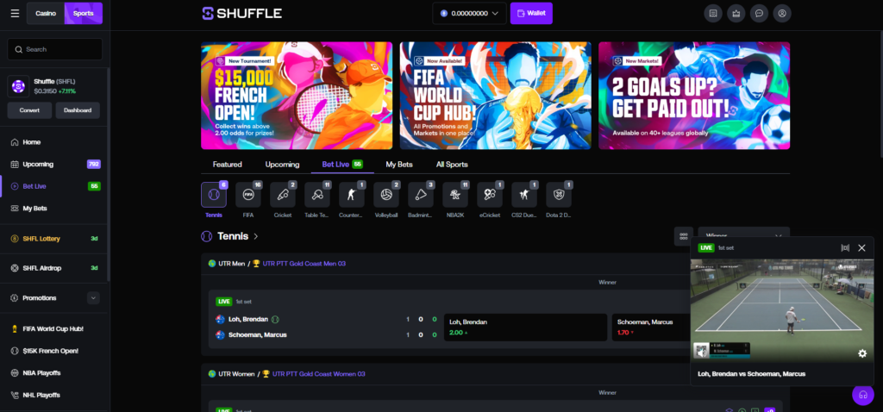Image resolution: width=883 pixels, height=412 pixels.
Task: Select the NBA2K sport icon
Action: coord(455,195)
